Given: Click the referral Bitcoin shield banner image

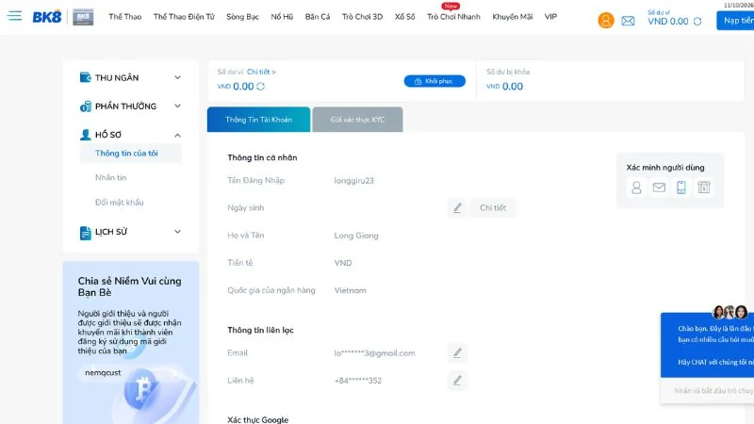Looking at the screenshot, I should [x=154, y=393].
